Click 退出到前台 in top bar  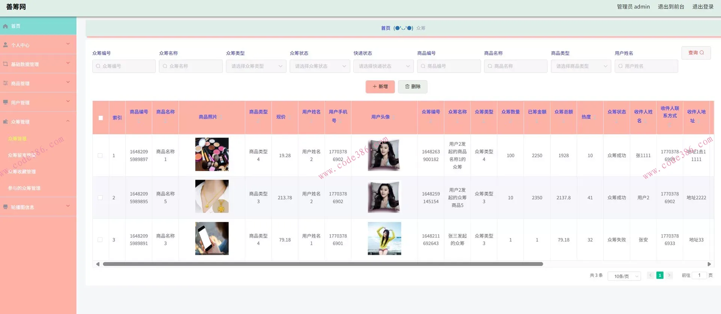[x=671, y=7]
